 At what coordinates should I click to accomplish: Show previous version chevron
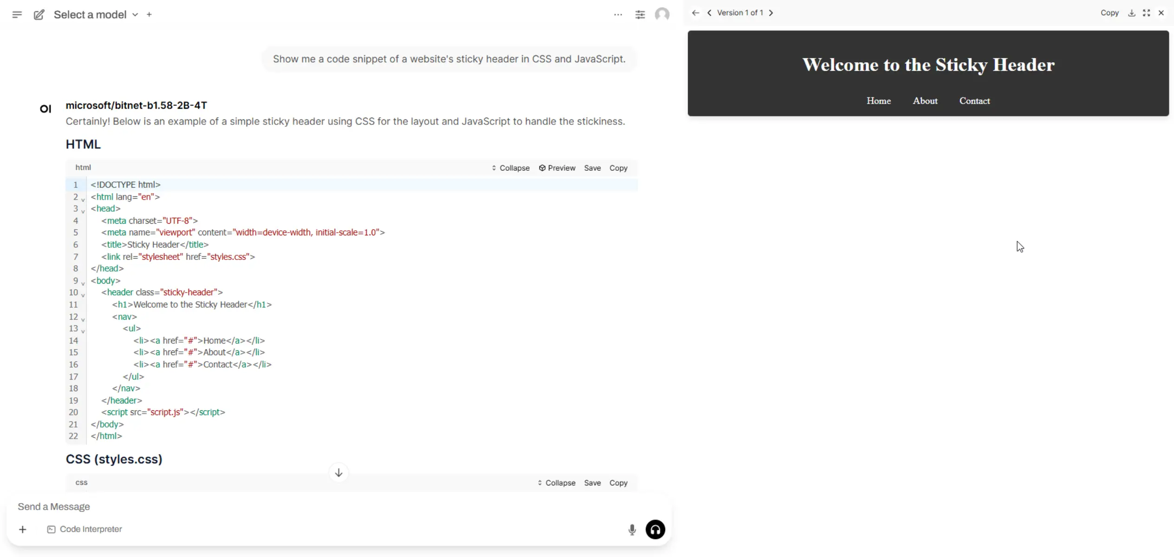click(x=709, y=13)
